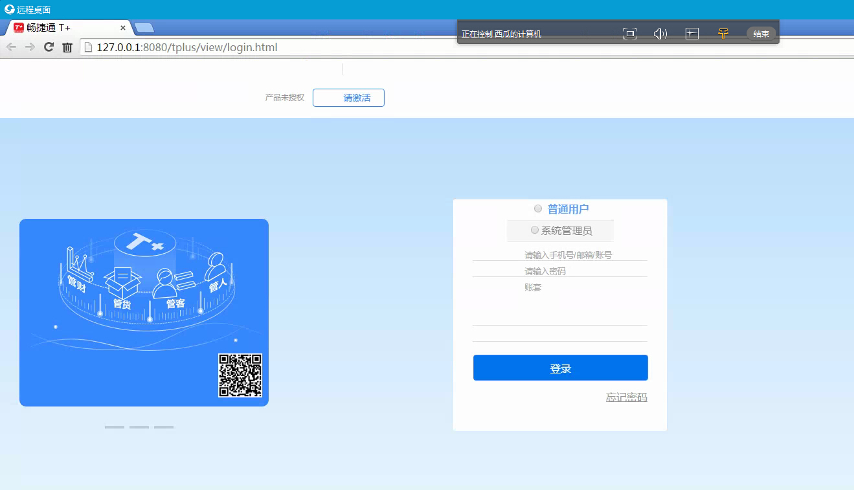Image resolution: width=854 pixels, height=490 pixels.
Task: Click the 请输入手机号/邮箱/账号 input field
Action: point(560,255)
